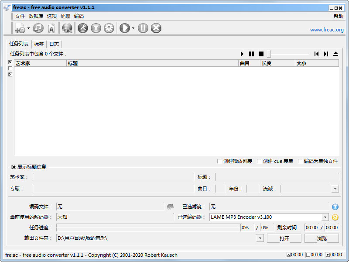Enable 编码为单独文件 checkbox
This screenshot has height=262, width=349.
[x=300, y=161]
